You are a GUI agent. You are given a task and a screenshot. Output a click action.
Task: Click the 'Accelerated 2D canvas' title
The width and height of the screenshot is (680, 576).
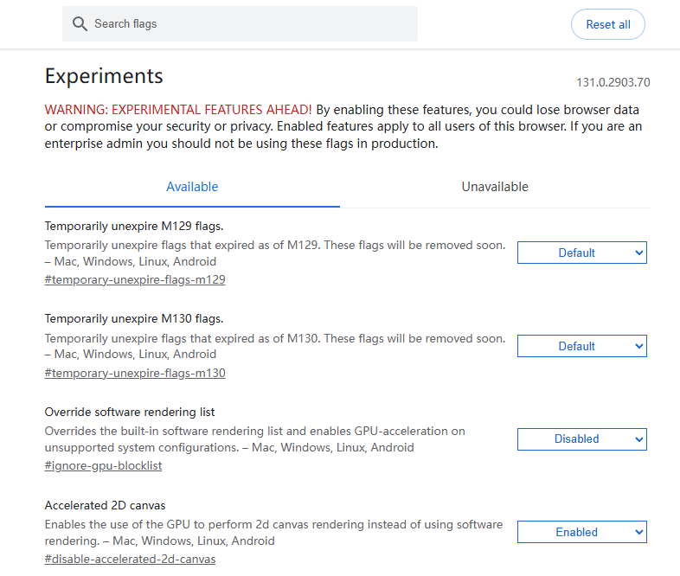[105, 505]
